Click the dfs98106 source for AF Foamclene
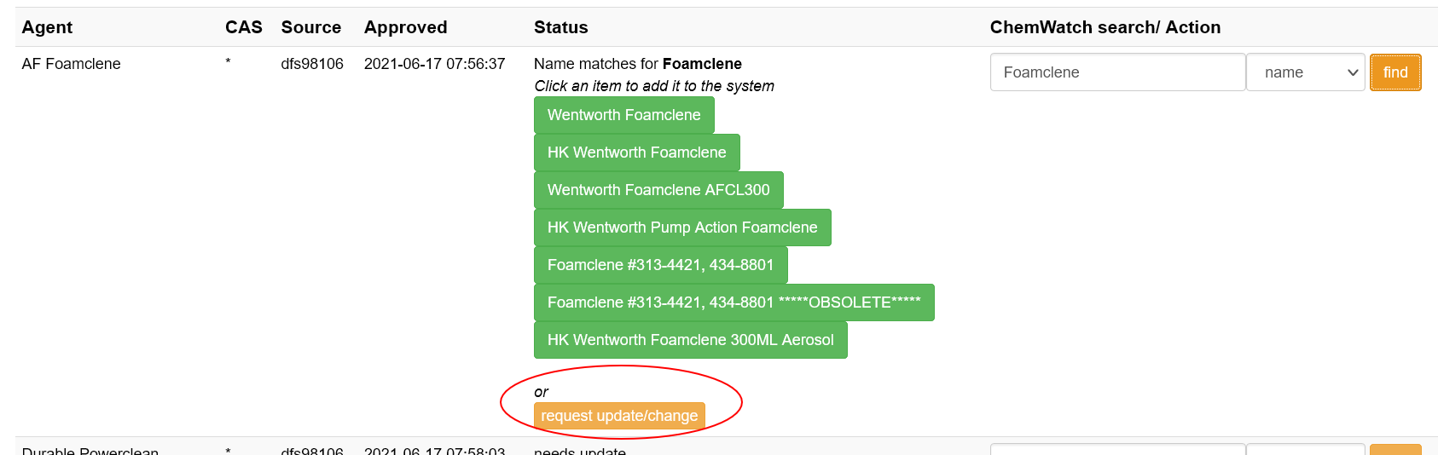The width and height of the screenshot is (1438, 455). tap(311, 64)
